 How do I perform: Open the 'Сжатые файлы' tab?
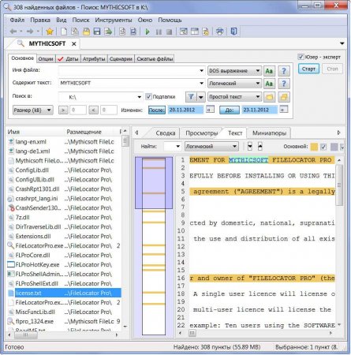coord(155,59)
